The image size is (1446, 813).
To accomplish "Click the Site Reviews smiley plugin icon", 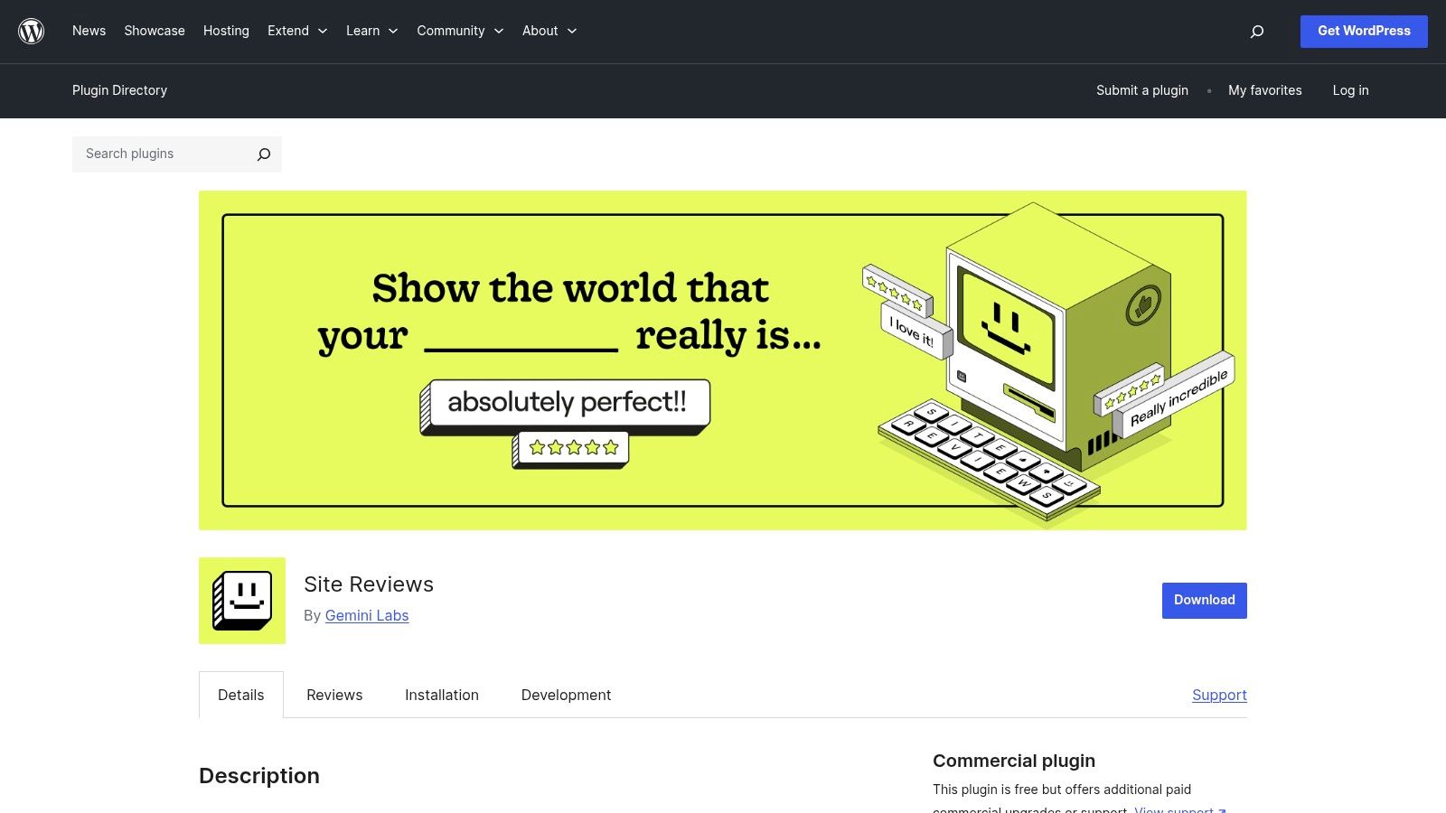I will coord(242,601).
